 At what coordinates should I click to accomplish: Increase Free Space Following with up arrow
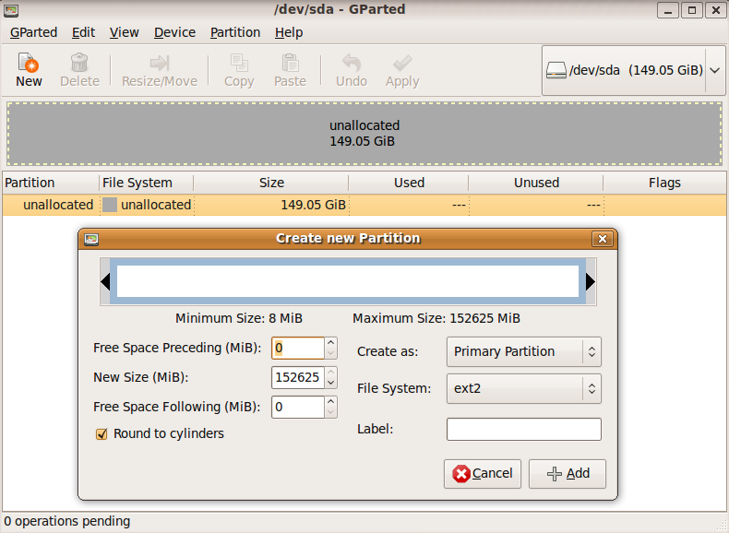330,401
